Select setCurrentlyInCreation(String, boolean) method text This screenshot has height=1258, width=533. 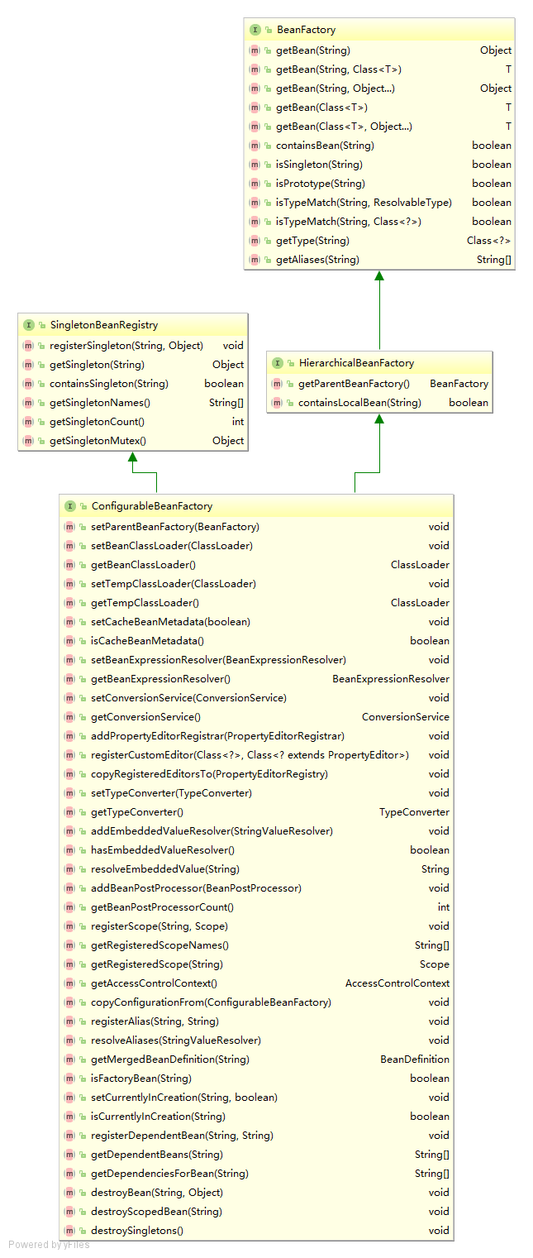point(184,1098)
